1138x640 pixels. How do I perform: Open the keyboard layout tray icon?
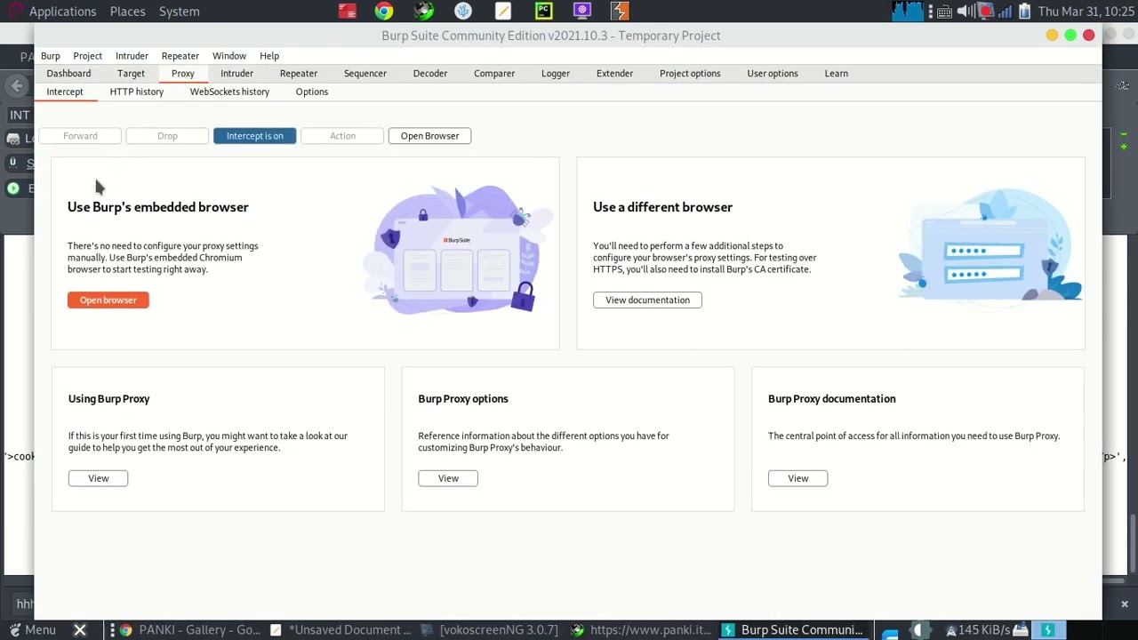[x=944, y=12]
